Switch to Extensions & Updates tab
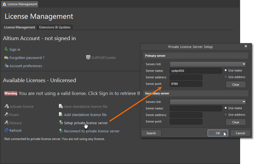 pyautogui.click(x=55, y=27)
